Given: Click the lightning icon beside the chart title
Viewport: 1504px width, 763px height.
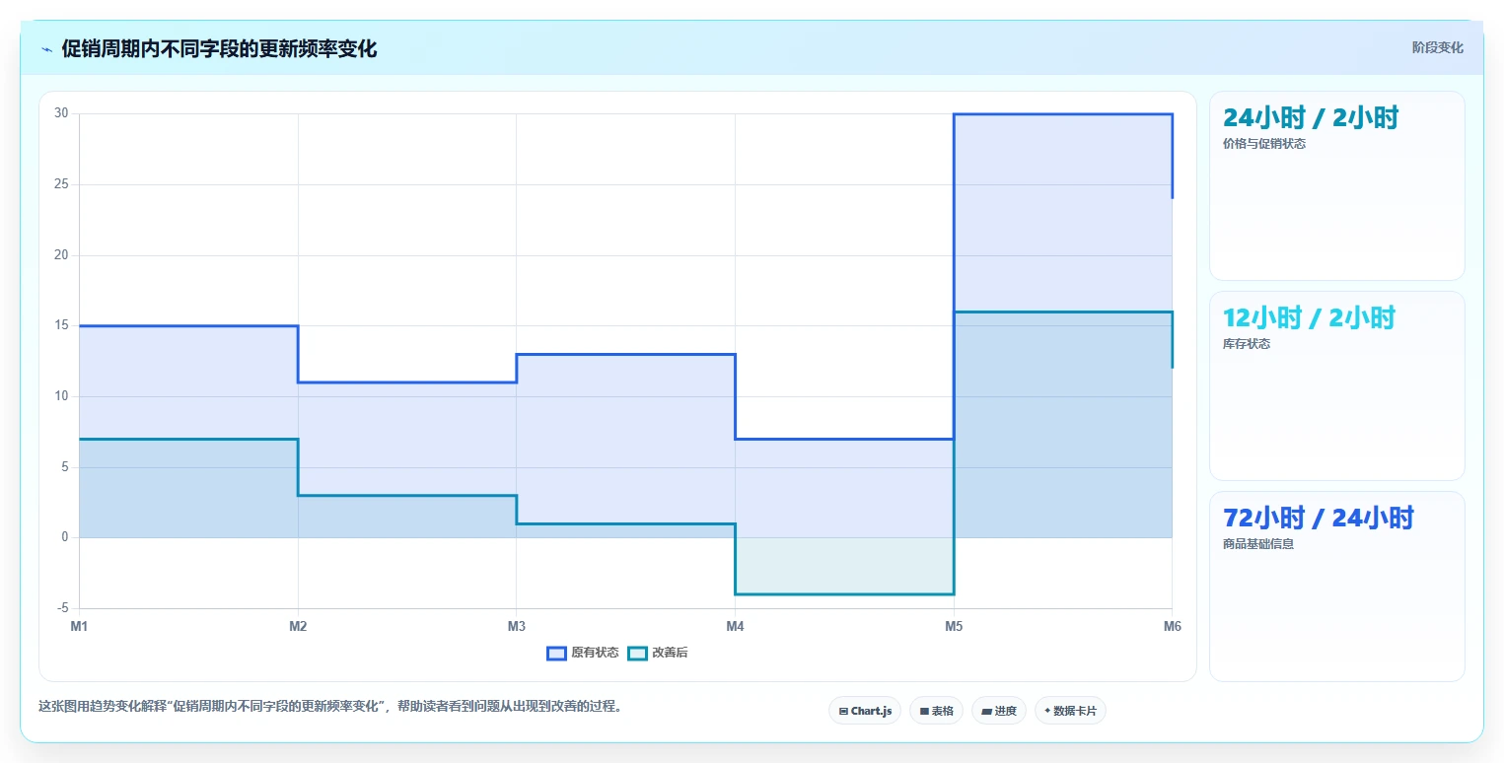Looking at the screenshot, I should 46,49.
